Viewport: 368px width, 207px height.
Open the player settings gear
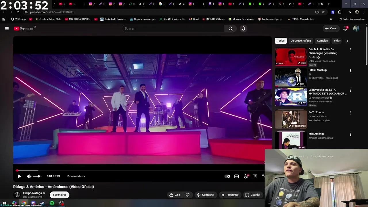click(x=246, y=176)
